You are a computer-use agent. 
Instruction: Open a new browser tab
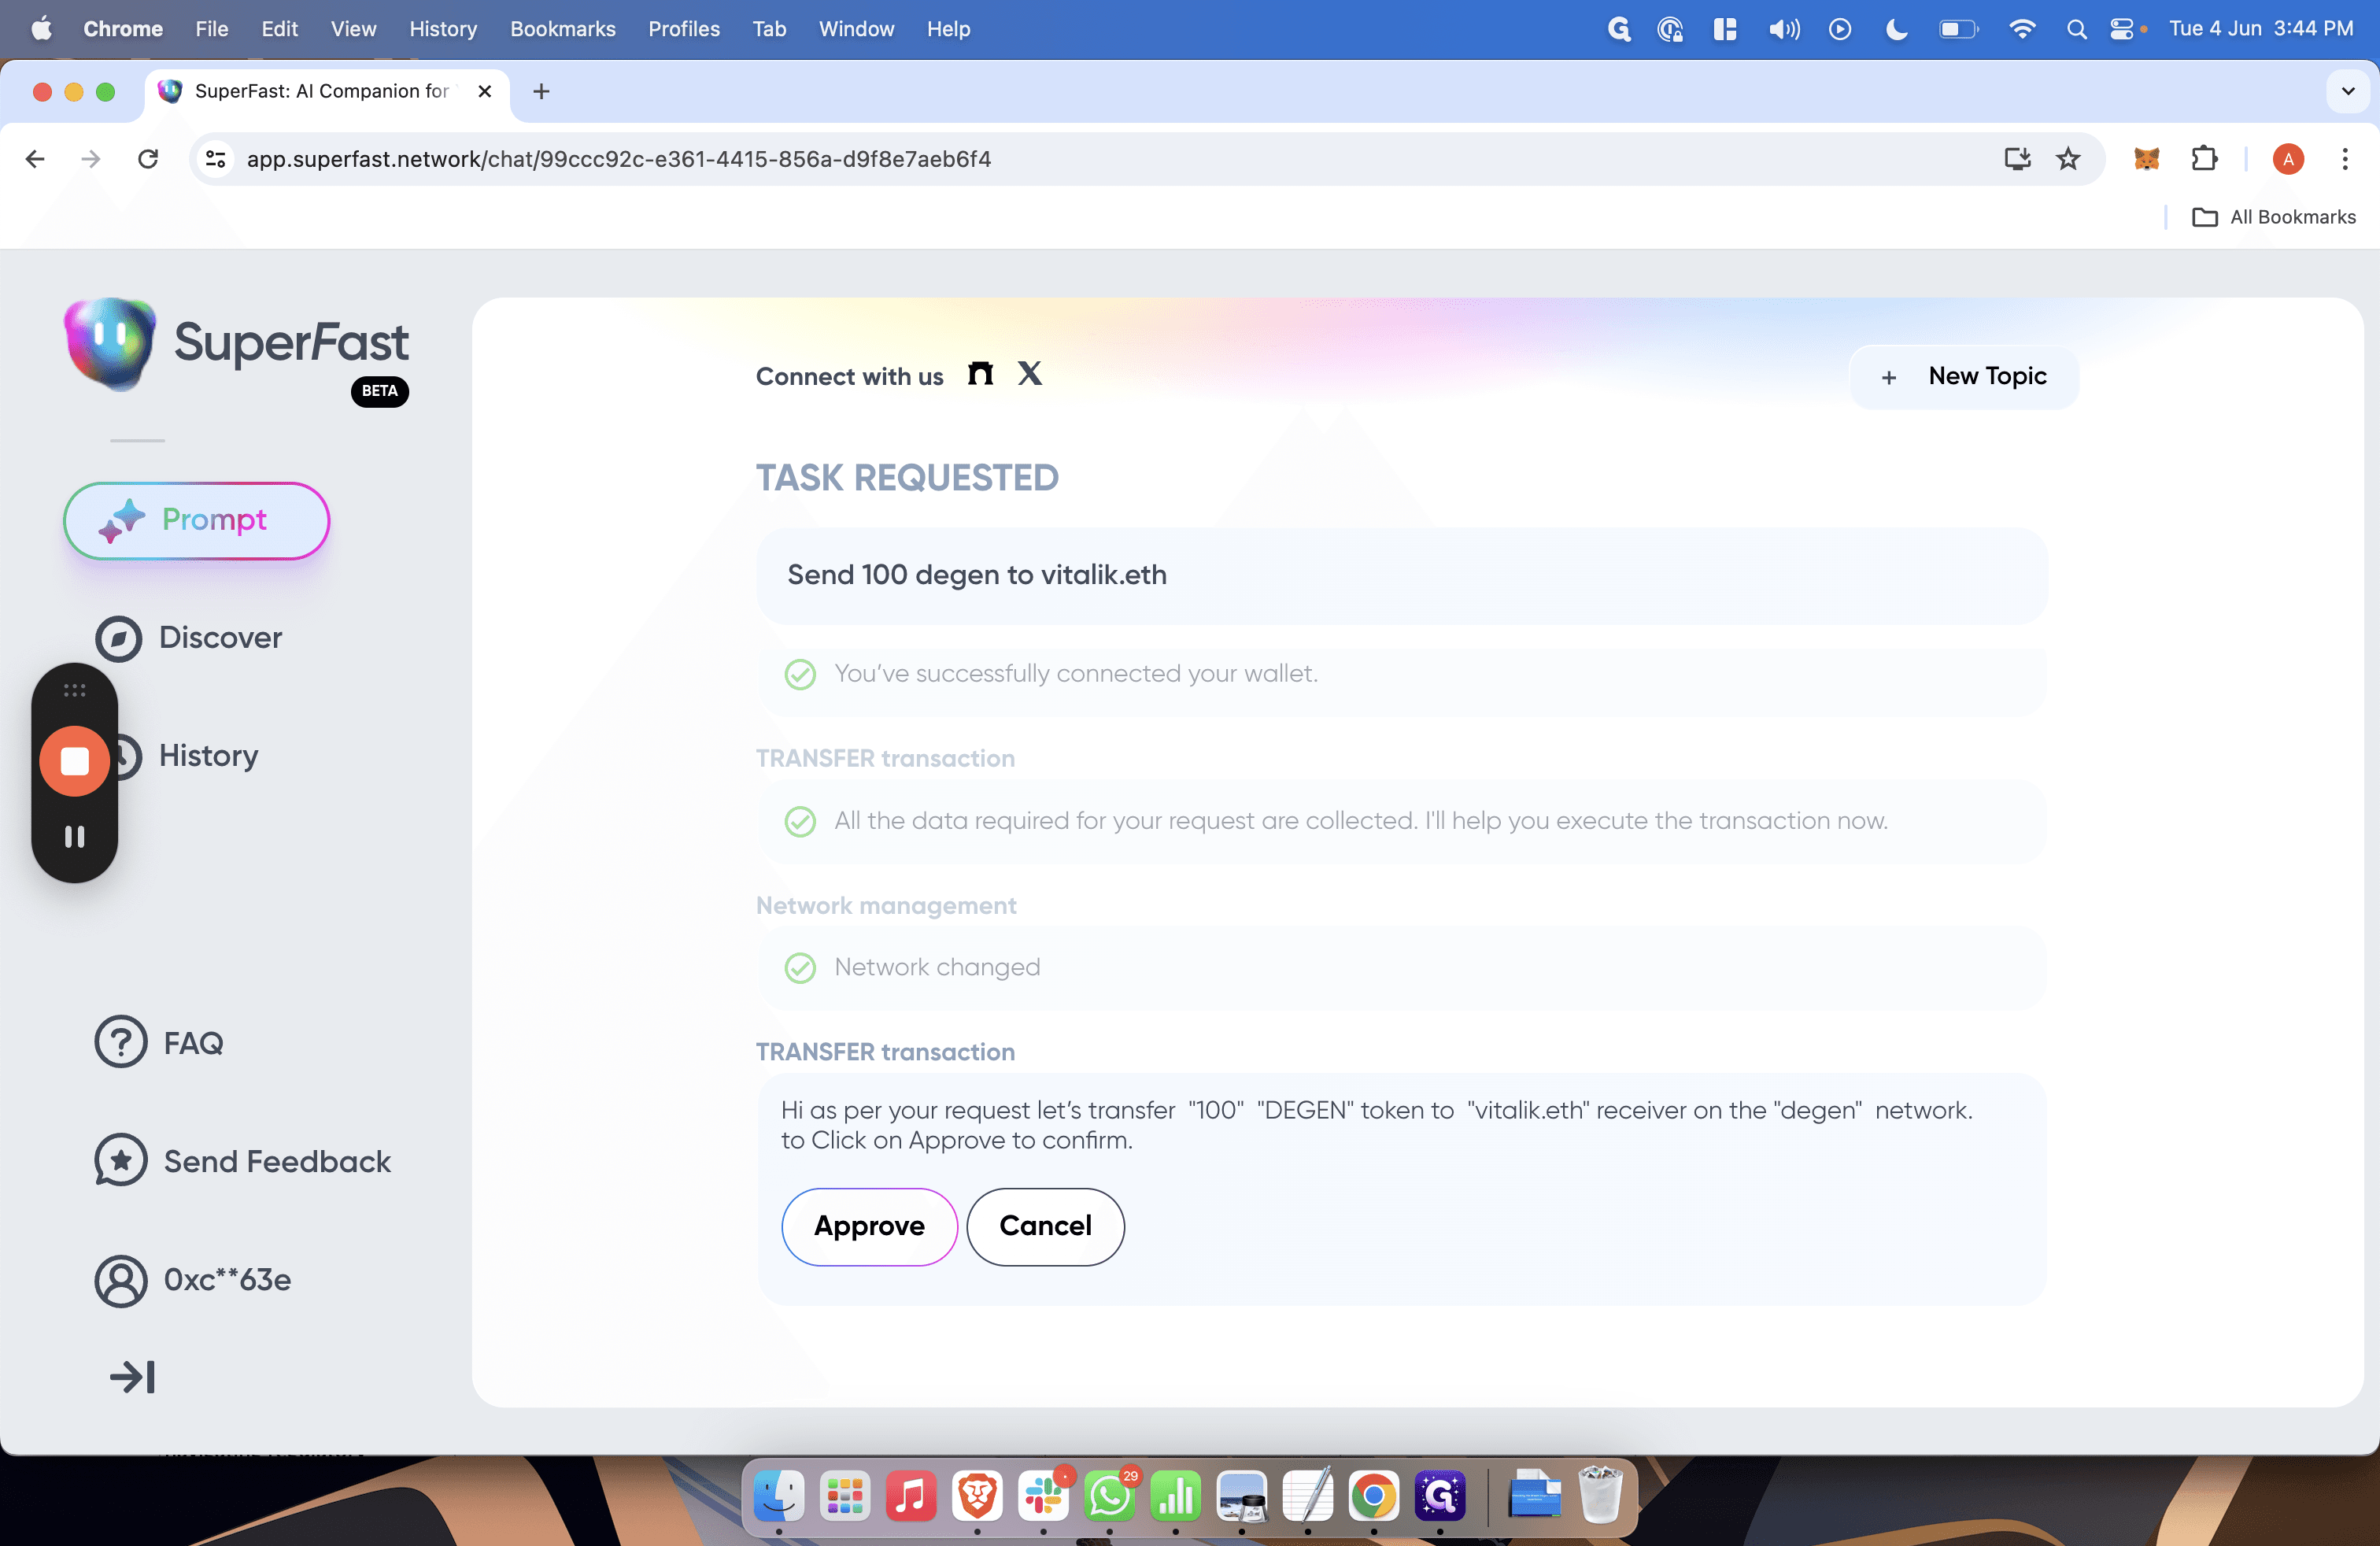tap(541, 91)
